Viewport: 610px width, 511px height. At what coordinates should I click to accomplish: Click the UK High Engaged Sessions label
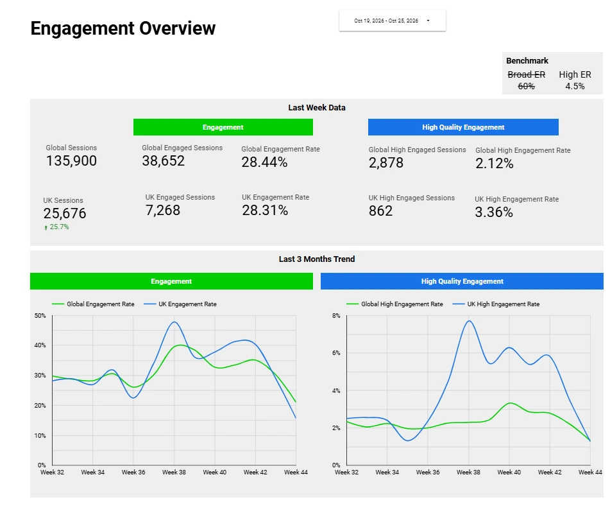coord(412,198)
